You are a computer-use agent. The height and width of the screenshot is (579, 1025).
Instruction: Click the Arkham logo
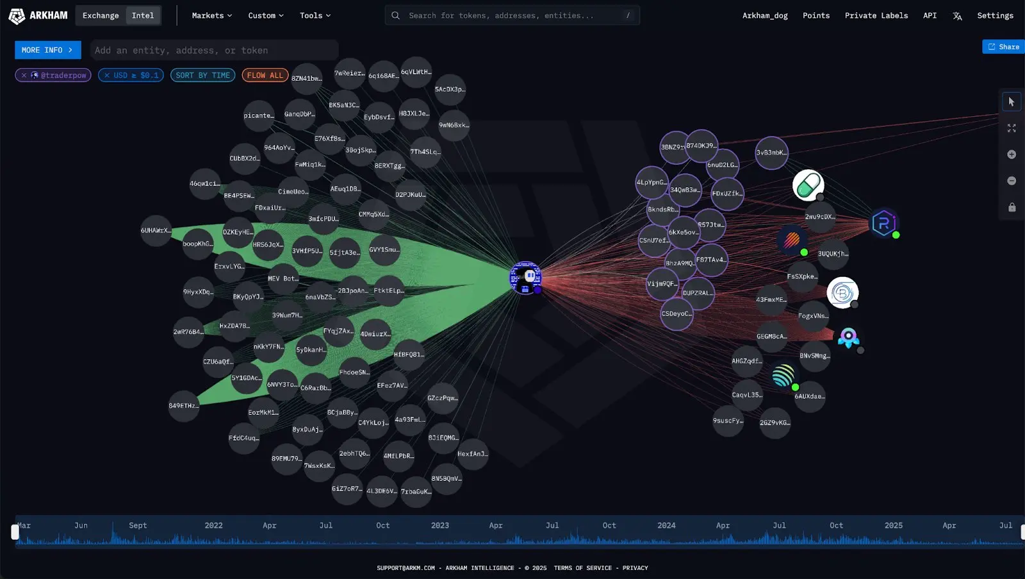pyautogui.click(x=38, y=15)
